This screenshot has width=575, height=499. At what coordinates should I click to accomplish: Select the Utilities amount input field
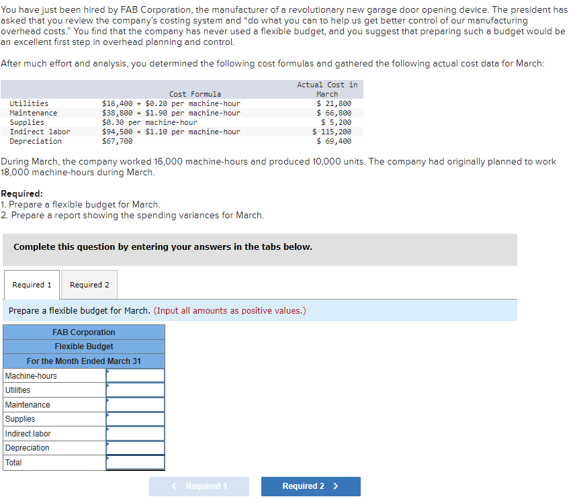coord(135,390)
